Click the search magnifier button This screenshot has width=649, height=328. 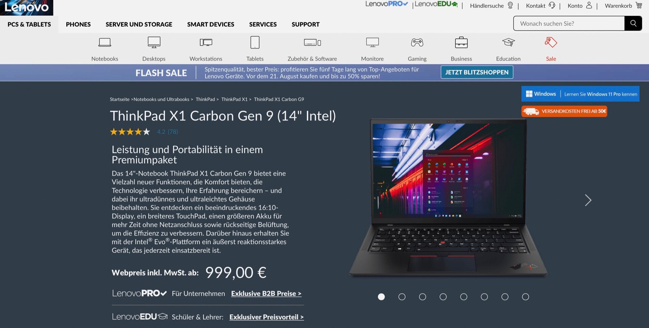[633, 23]
